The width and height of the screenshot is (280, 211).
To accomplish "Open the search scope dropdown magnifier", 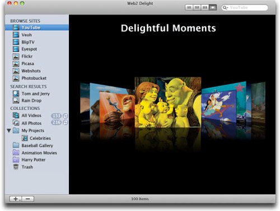I will pyautogui.click(x=225, y=7).
